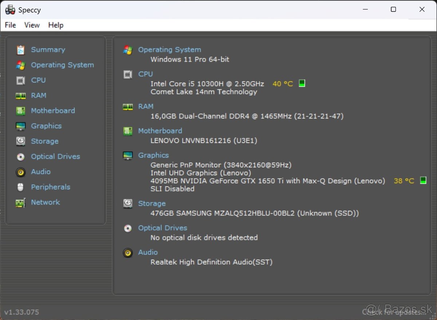Screen dimensions: 437x320
Task: Open Peripherals via the mouse icon
Action: (21, 187)
